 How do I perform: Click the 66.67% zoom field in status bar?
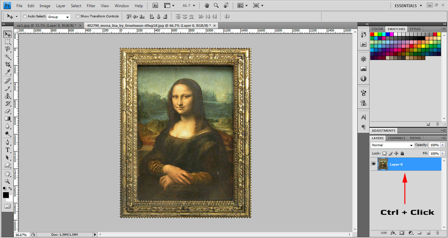[x=22, y=234]
